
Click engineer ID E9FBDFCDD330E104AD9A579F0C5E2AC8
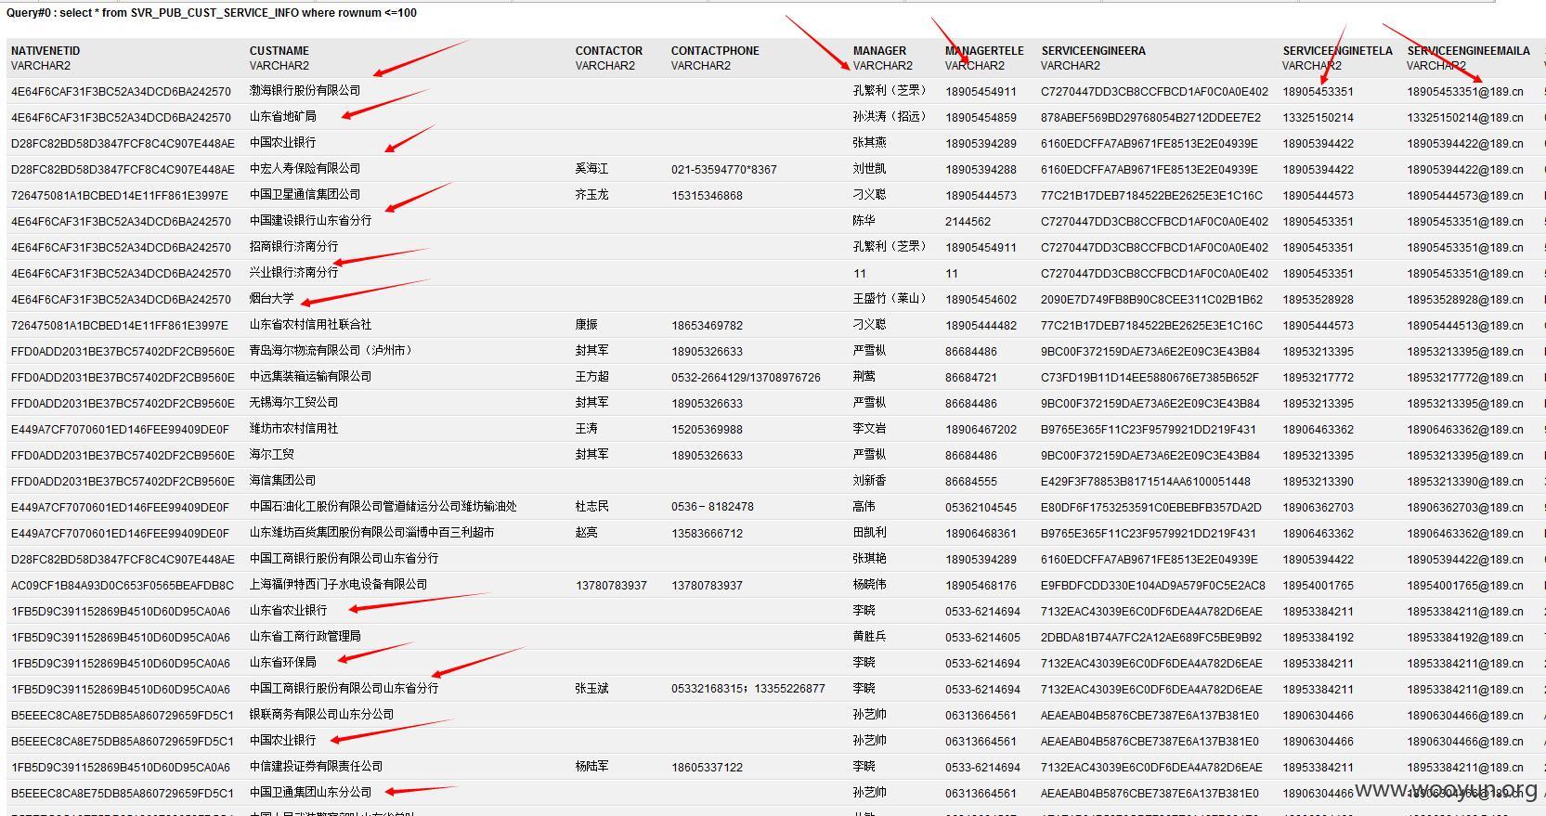click(1152, 586)
